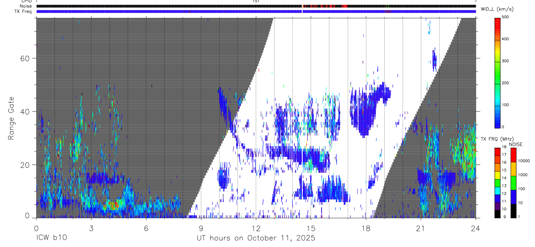Click the 18 tick on UT hours axis

[x=366, y=228]
